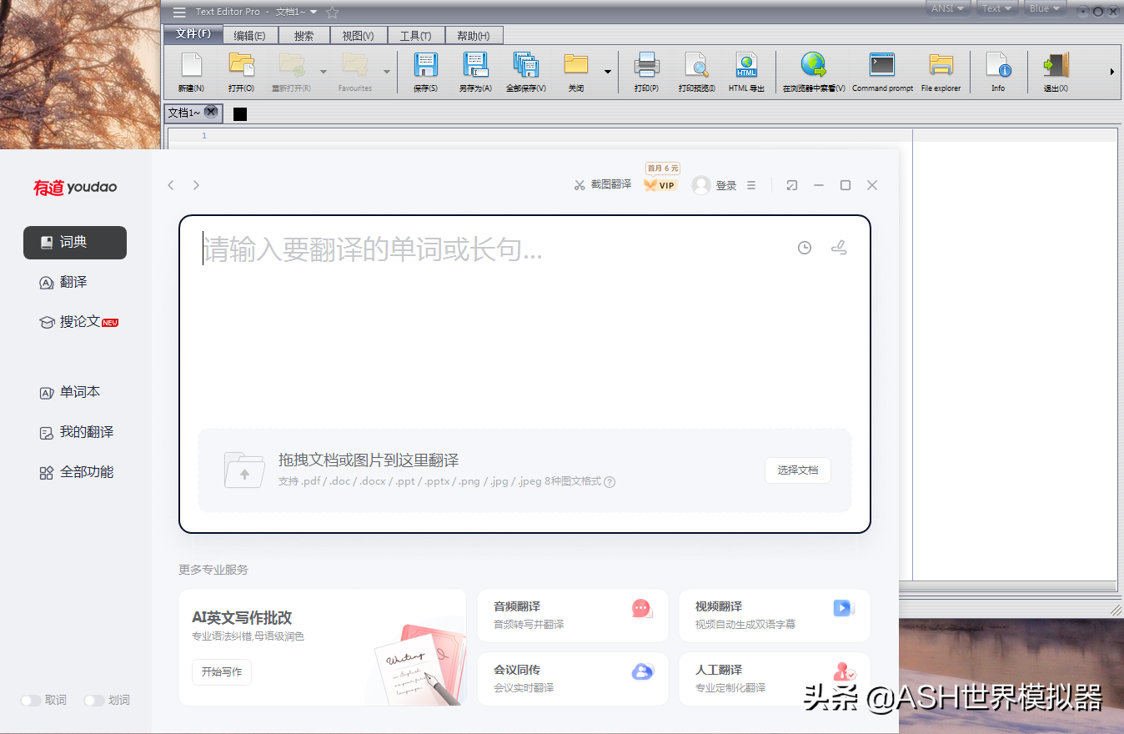Open the ANSI encoding dropdown

(948, 8)
